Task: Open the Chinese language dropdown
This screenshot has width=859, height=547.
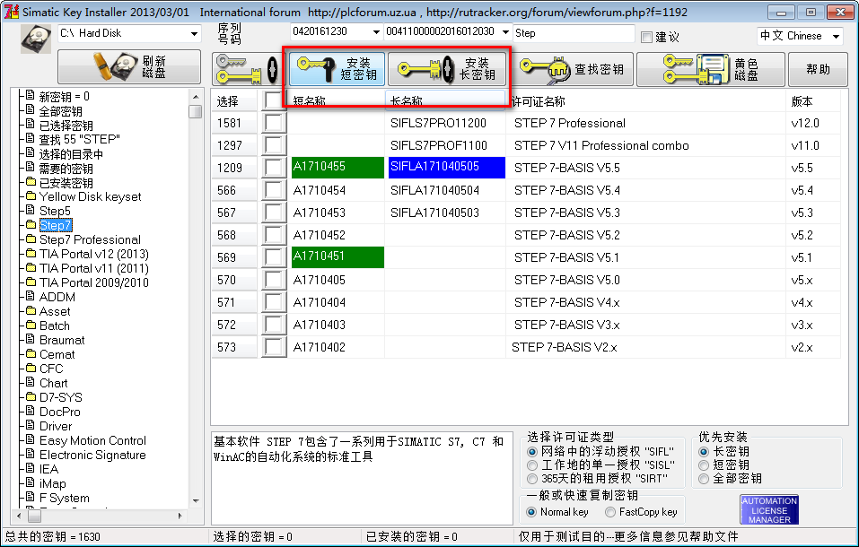Action: pos(836,37)
